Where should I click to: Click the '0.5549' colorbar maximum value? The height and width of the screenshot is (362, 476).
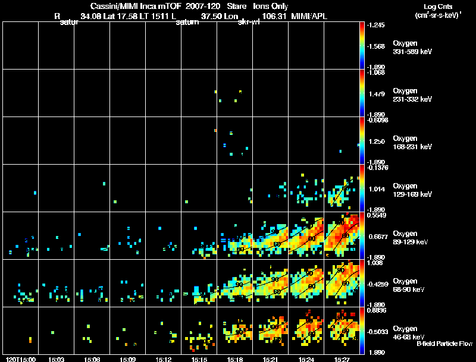[377, 215]
